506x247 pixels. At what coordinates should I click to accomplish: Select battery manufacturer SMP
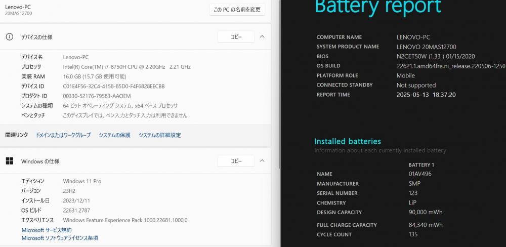tap(414, 183)
